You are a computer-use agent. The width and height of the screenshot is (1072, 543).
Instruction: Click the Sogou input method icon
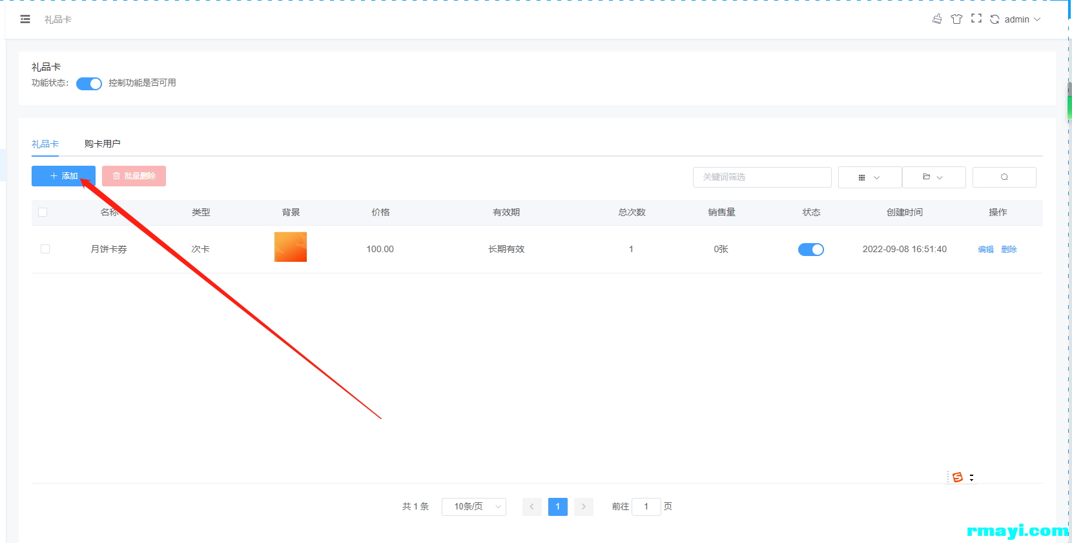958,477
